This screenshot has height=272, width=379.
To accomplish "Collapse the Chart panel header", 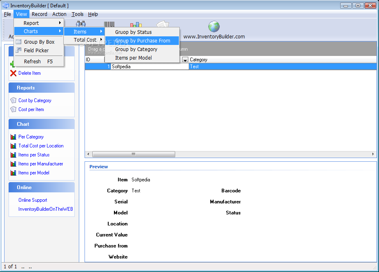I will 42,124.
